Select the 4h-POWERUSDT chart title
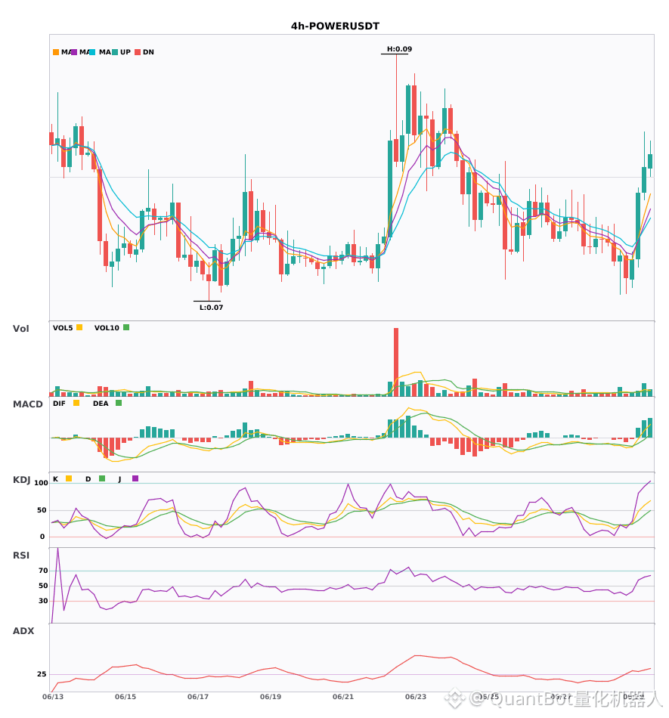The width and height of the screenshot is (669, 718). point(335,26)
